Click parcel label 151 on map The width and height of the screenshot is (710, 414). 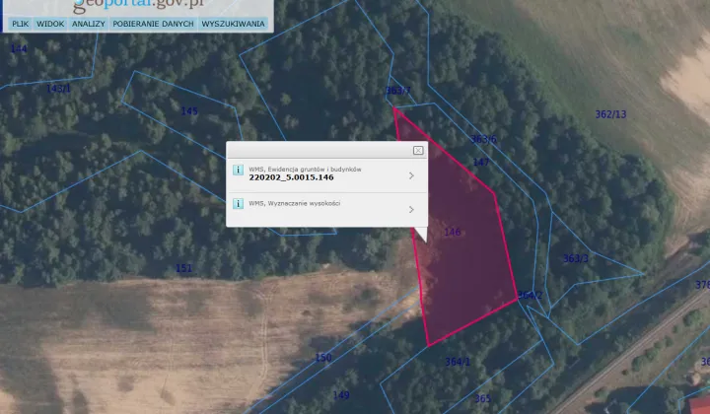[x=183, y=268]
